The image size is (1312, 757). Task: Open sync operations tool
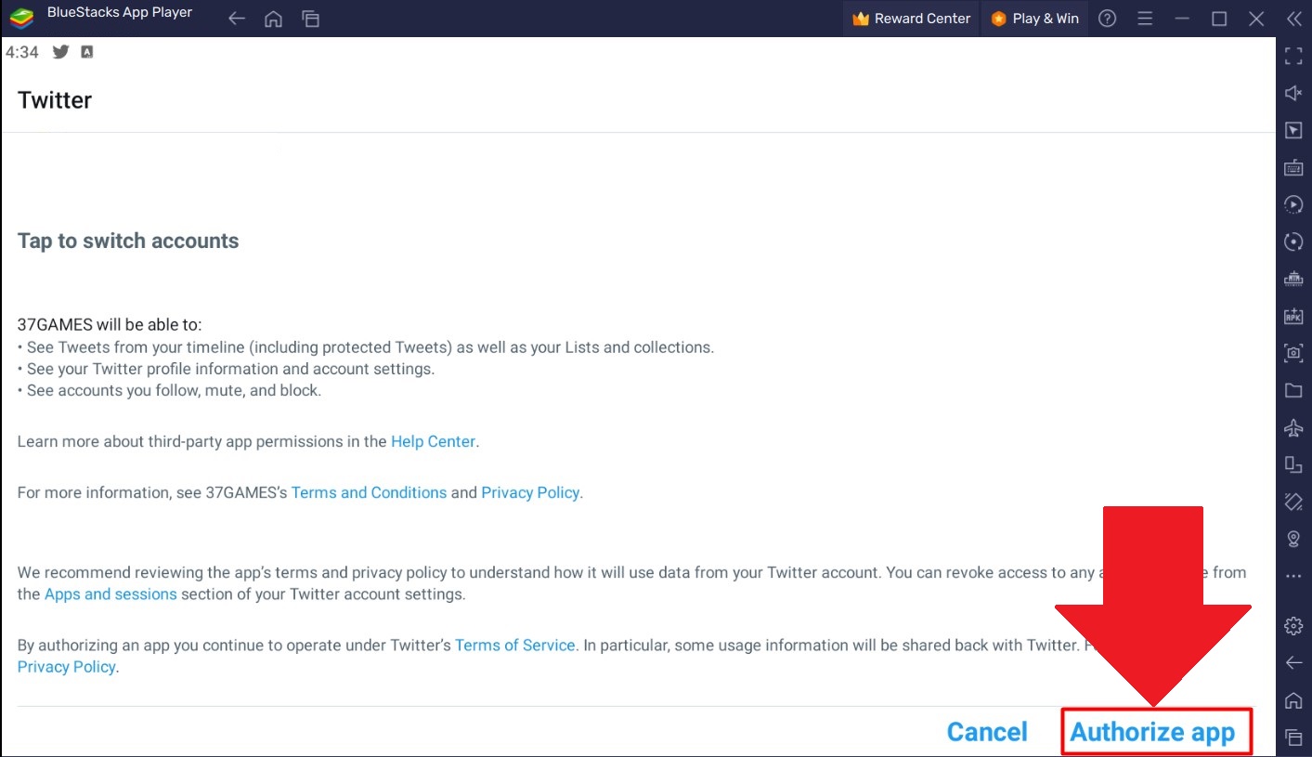pos(1293,241)
